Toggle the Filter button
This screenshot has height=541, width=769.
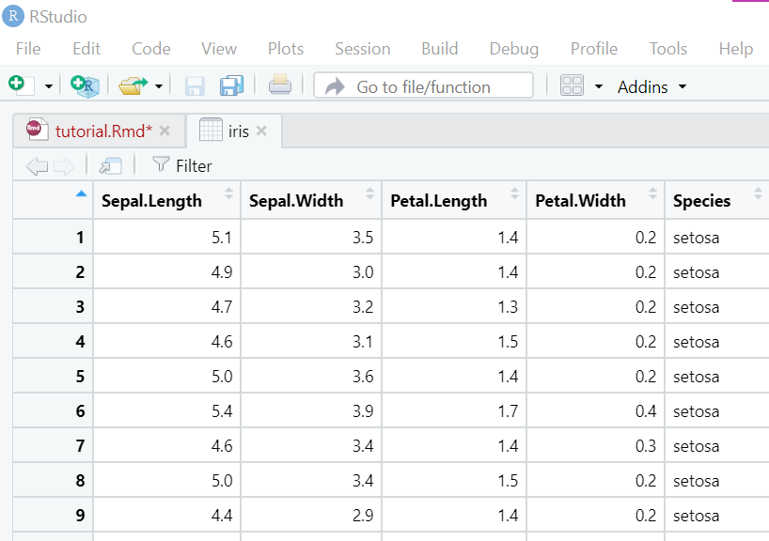182,166
